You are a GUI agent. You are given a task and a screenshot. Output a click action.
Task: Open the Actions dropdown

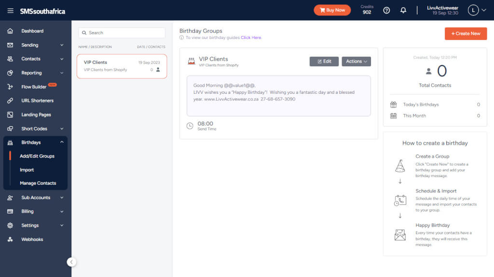(x=356, y=62)
